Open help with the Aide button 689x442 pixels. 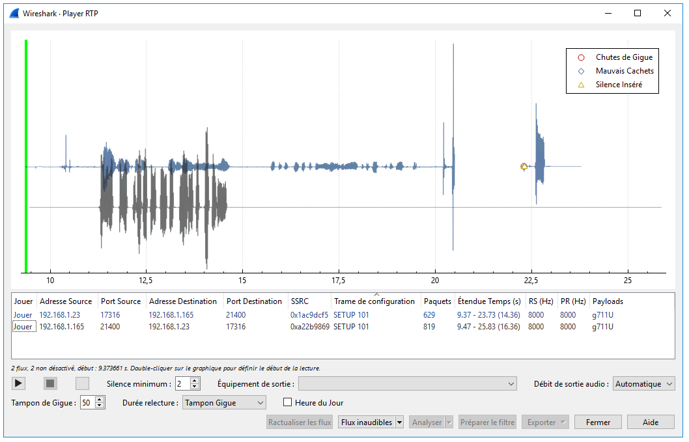pos(650,422)
